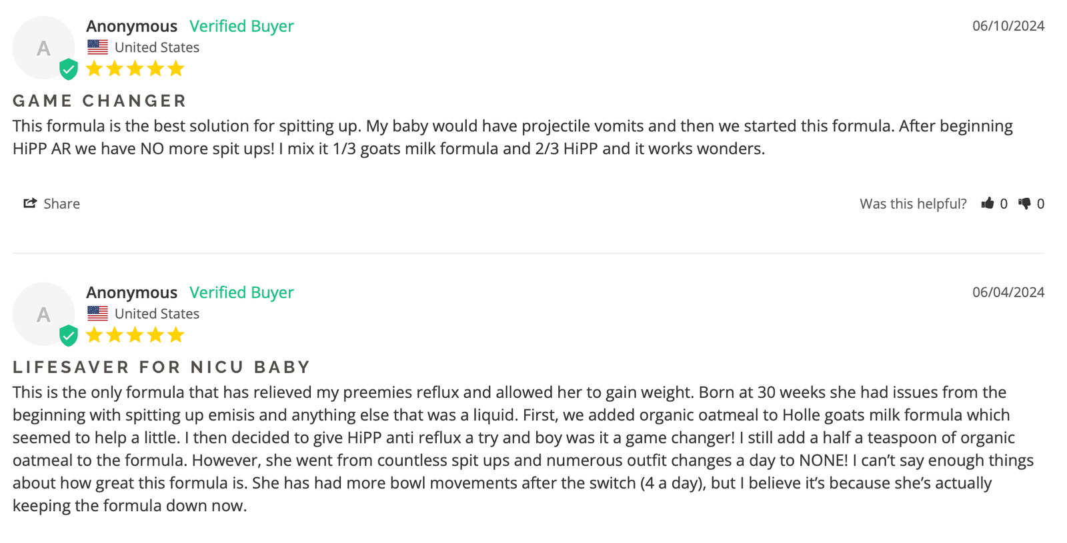1067x543 pixels.
Task: Click the "Share" text link
Action: pyautogui.click(x=61, y=204)
